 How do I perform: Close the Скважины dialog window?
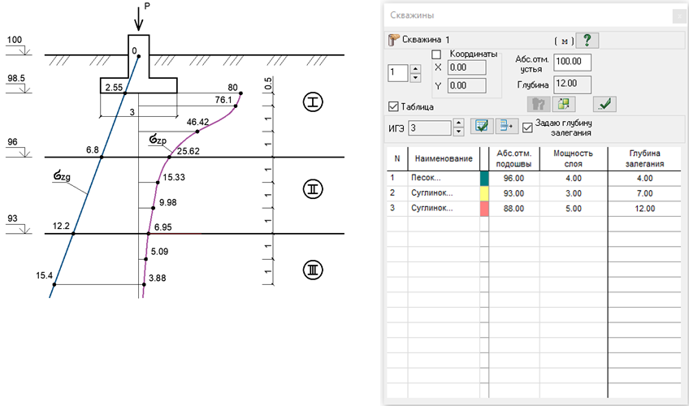click(x=678, y=15)
